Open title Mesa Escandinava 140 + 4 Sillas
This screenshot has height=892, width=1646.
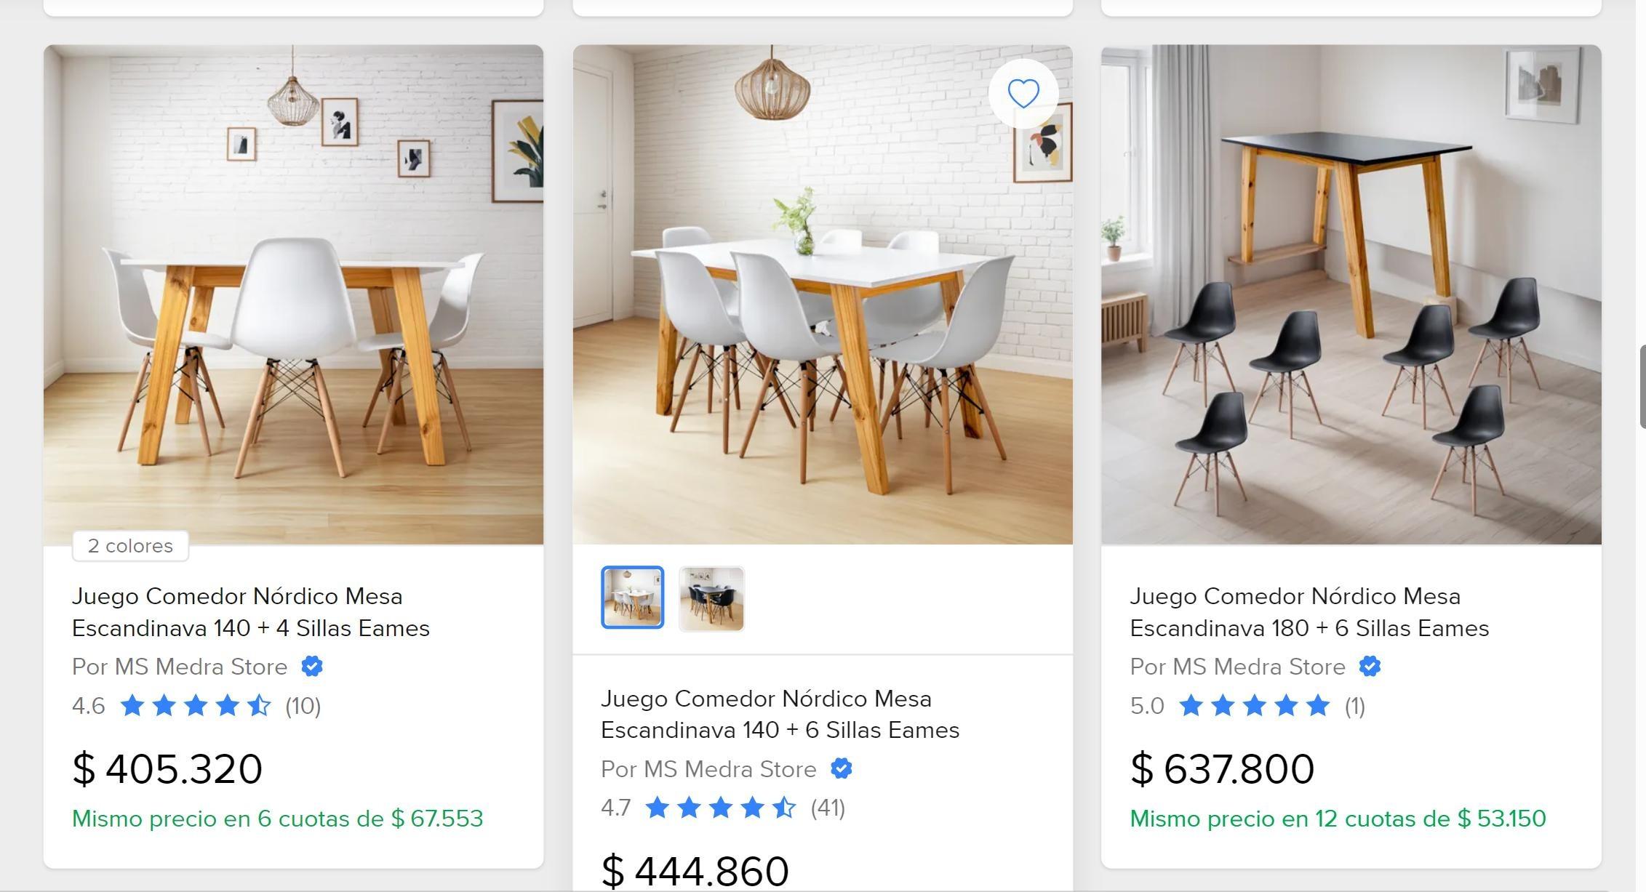251,612
